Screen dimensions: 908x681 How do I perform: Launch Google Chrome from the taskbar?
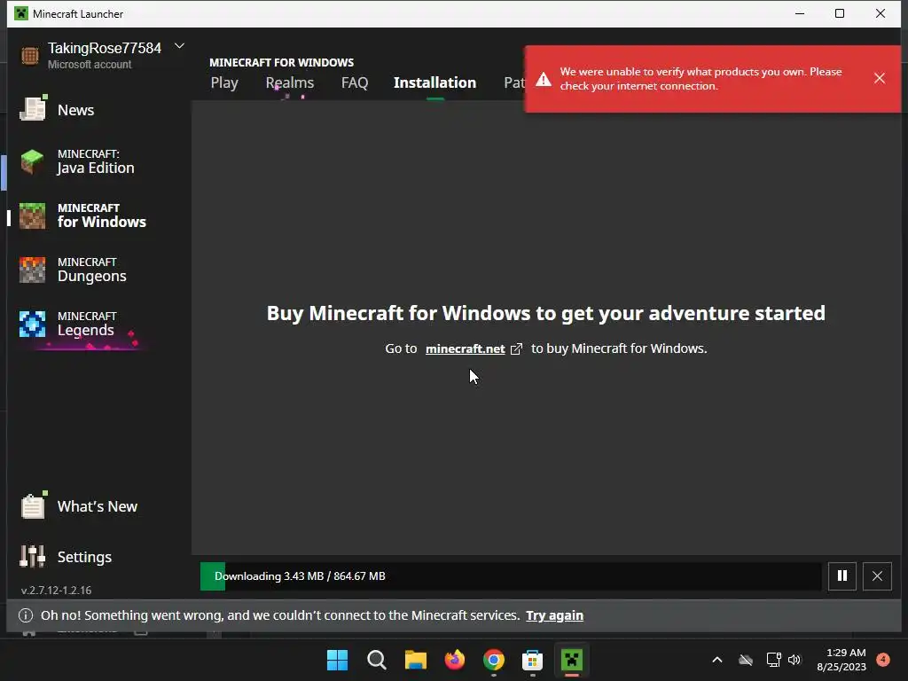click(493, 660)
